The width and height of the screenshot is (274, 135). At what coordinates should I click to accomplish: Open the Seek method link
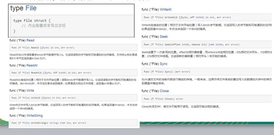tap(164, 37)
